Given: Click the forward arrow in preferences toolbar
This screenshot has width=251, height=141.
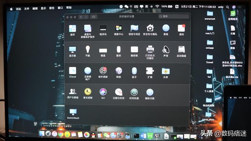Looking at the screenshot, I should [x=86, y=17].
